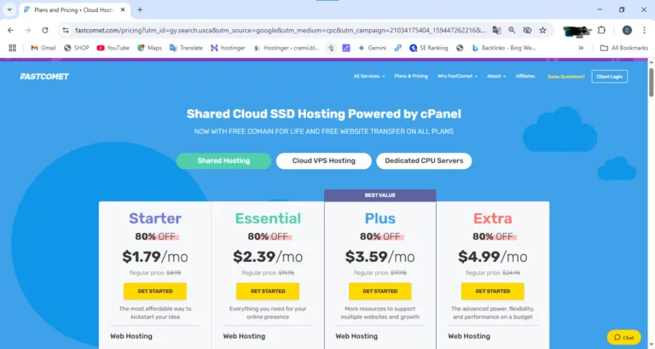Go to Plans & Pricing

(411, 76)
